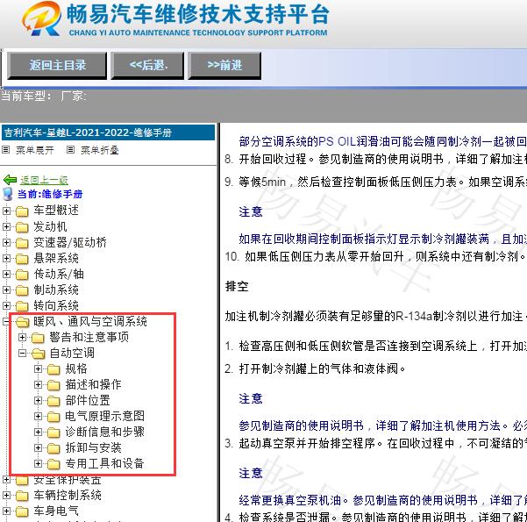This screenshot has height=522, width=527.
Task: Click the 当前:维修手册 label
Action: (x=50, y=194)
